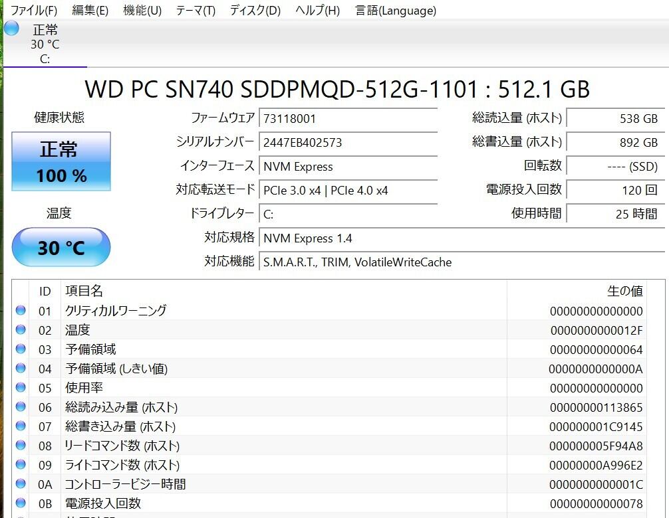Image resolution: width=669 pixels, height=518 pixels.
Task: Click the status icon for 予備領域 row 03
Action: [21, 349]
